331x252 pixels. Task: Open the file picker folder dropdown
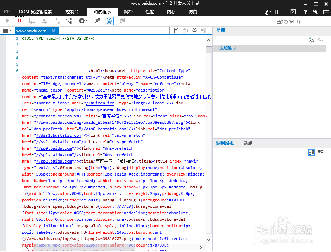coord(7,31)
